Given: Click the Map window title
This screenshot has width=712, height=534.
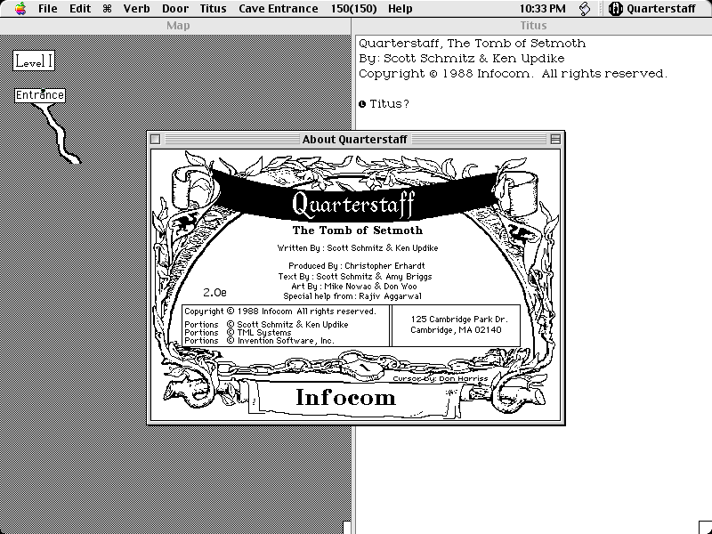Looking at the screenshot, I should 178,26.
